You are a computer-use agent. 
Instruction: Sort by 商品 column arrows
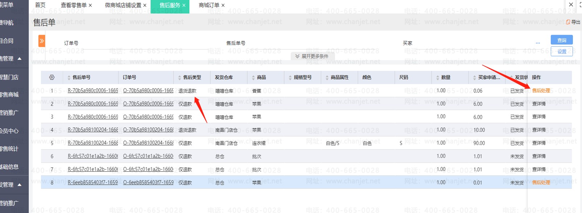point(253,78)
